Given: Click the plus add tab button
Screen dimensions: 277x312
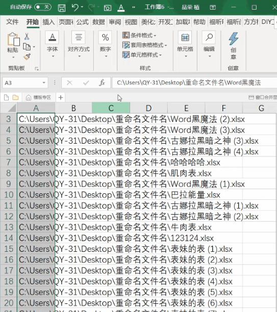Looking at the screenshot, I should (x=61, y=97).
